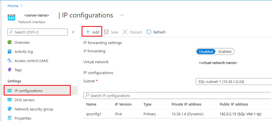The image size is (272, 121).
Task: Click the Activity log icon
Action: pyautogui.click(x=10, y=52)
